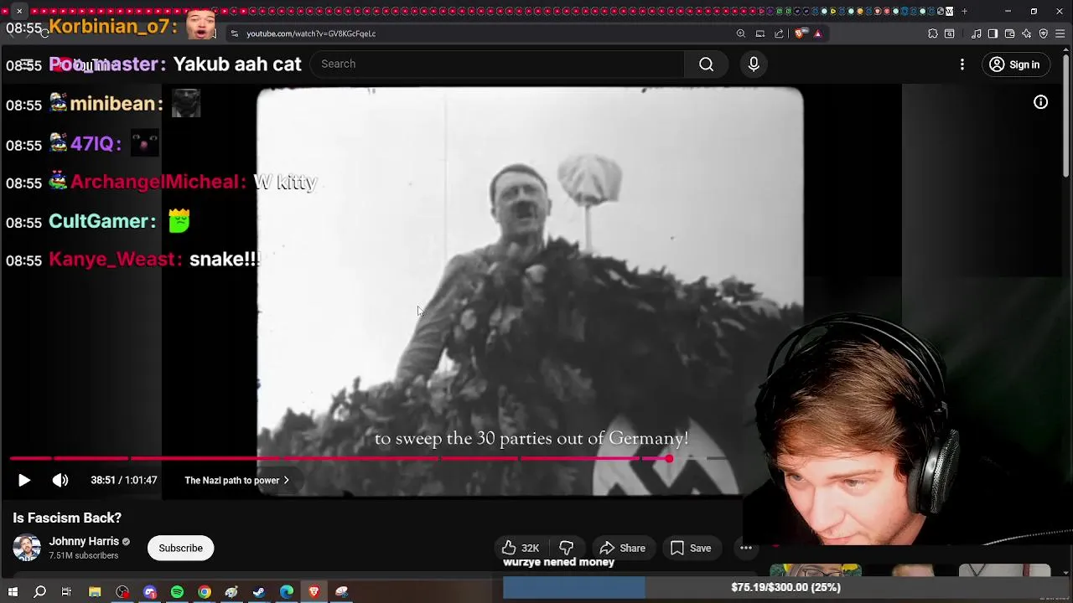The image size is (1073, 603).
Task: Open the browser extensions puzzle icon
Action: pyautogui.click(x=933, y=33)
